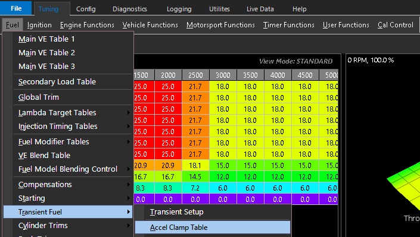Image resolution: width=420 pixels, height=237 pixels.
Task: Select the 2000 RPM column header
Action: point(168,75)
